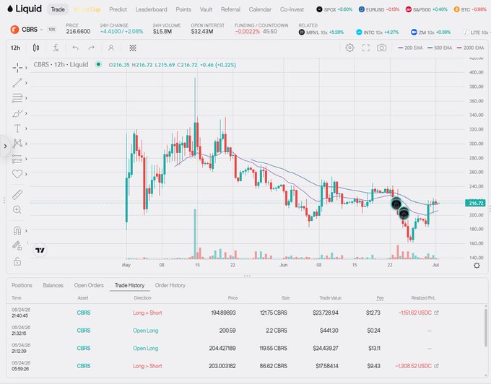
Task: Expand trend line tool options chevron
Action: (x=26, y=82)
